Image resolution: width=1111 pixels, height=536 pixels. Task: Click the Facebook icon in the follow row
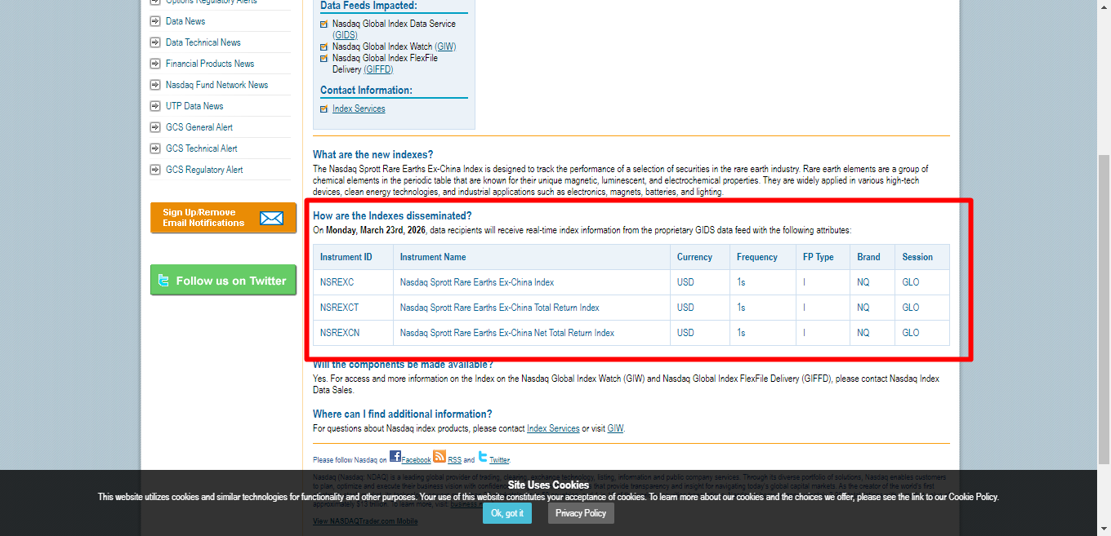(395, 456)
